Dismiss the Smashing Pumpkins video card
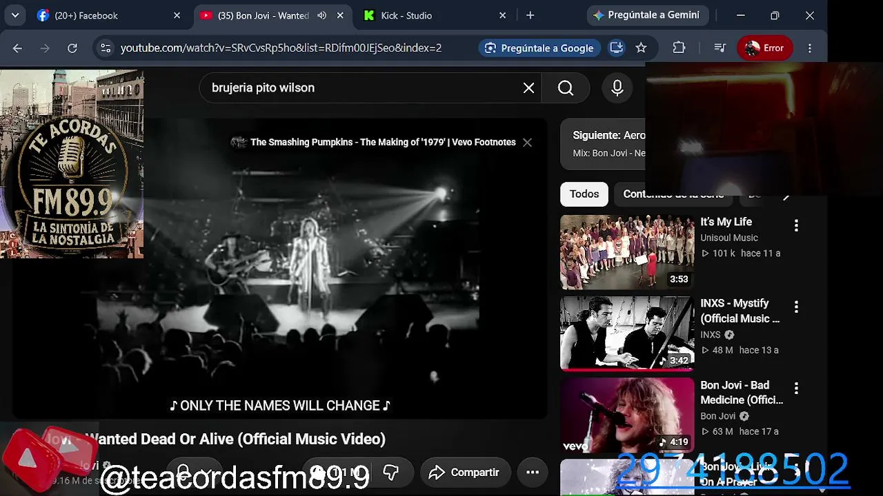Image resolution: width=883 pixels, height=496 pixels. click(527, 142)
